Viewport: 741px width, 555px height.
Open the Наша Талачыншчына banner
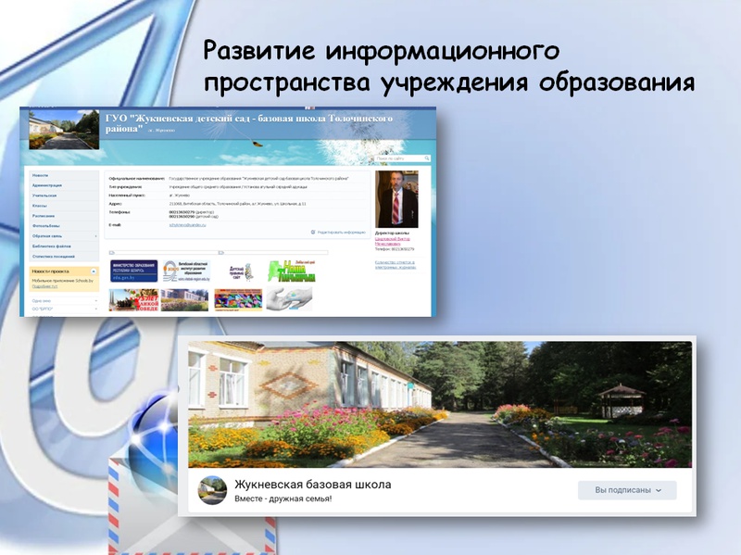(292, 271)
